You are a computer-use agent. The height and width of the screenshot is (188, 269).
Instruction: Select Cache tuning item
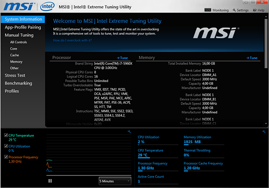(14, 55)
